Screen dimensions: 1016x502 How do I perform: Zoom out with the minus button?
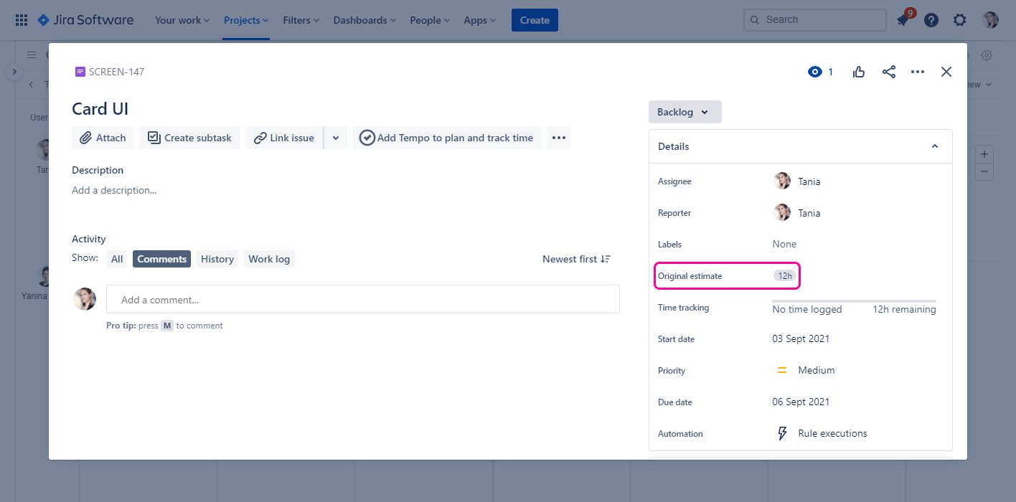(984, 171)
